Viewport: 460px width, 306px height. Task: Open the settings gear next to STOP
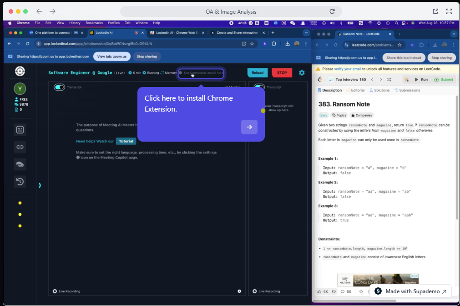coord(302,72)
